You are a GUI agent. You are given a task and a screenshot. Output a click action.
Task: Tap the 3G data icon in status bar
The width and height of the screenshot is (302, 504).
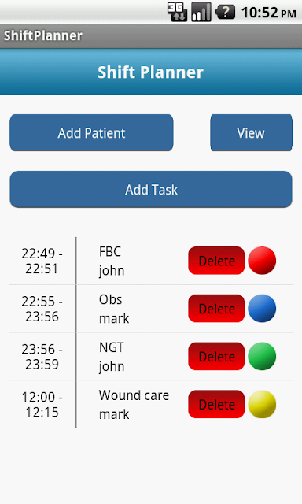coord(177,12)
